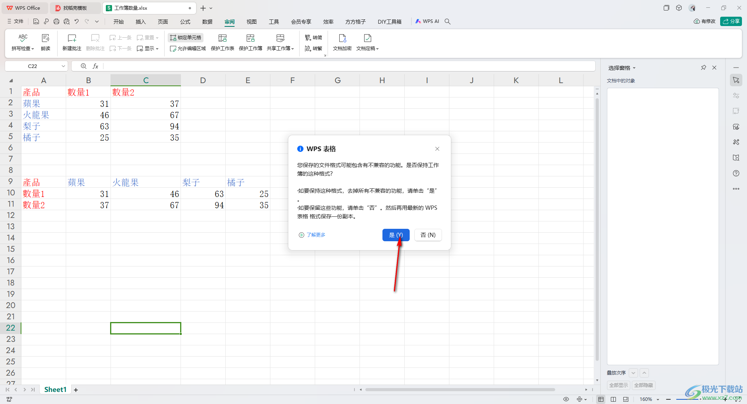
Task: Click the selection arrow icon in right sidebar
Action: pos(736,80)
